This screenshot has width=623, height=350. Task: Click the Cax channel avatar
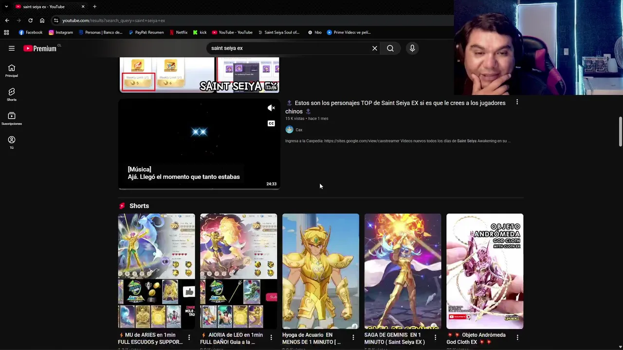pos(289,129)
